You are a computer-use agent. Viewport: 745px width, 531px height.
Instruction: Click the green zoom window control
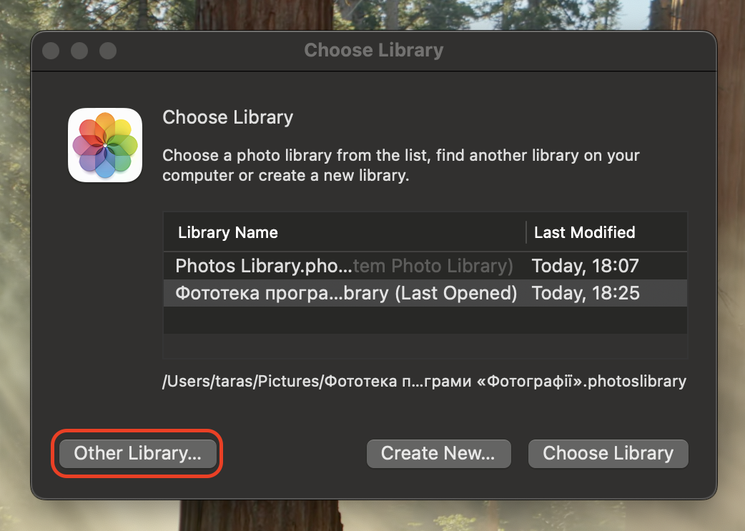point(107,51)
